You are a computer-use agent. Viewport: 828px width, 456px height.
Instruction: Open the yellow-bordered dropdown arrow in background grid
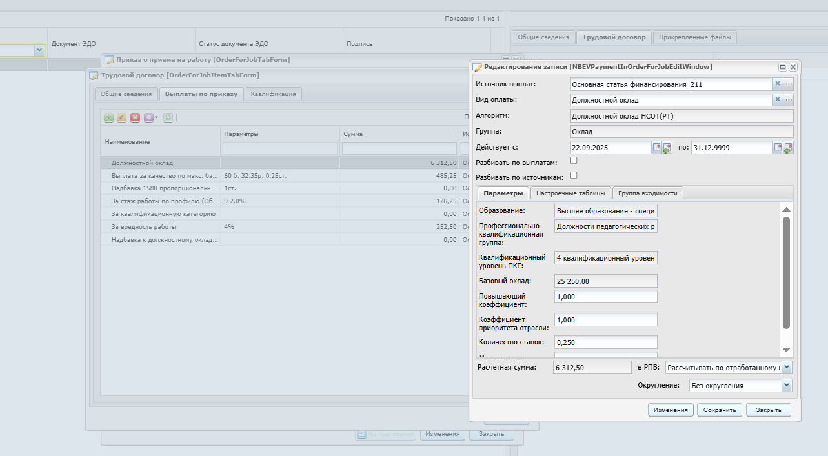39,50
